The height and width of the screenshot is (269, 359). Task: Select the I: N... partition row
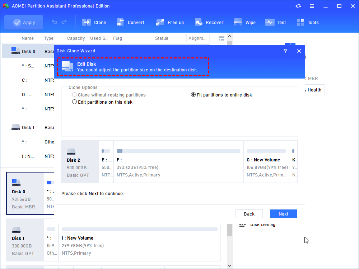pyautogui.click(x=28, y=156)
